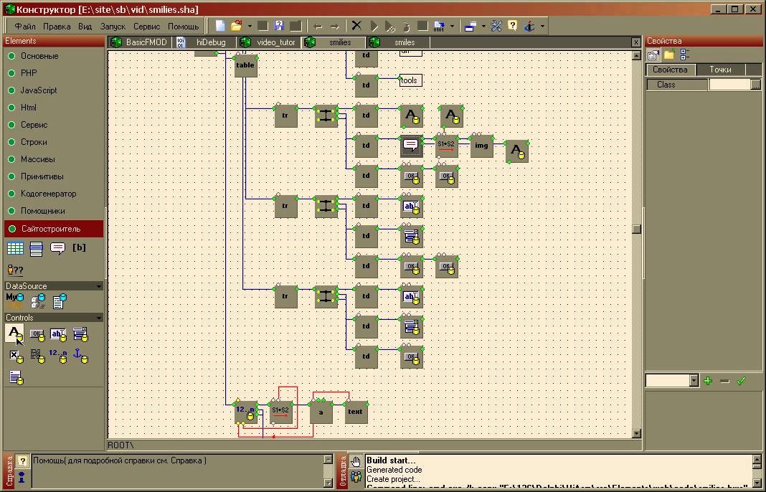Open the Сервис menu
The width and height of the screenshot is (766, 492).
pyautogui.click(x=146, y=27)
